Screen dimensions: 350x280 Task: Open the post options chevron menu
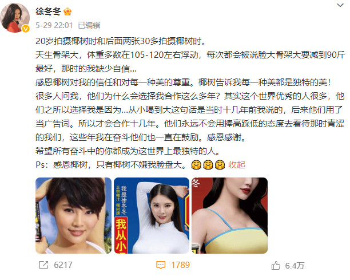click(x=340, y=5)
